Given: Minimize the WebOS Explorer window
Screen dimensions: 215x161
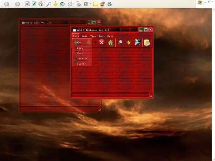Looking at the screenshot, I should [x=141, y=30].
